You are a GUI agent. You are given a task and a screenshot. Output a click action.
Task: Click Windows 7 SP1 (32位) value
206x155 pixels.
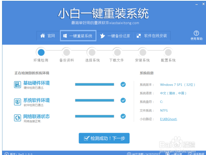[x=178, y=85]
